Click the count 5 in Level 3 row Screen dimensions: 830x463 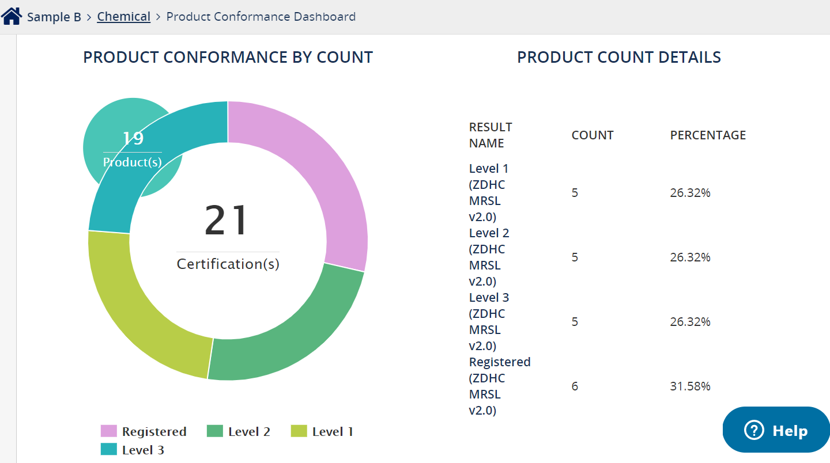pos(575,322)
